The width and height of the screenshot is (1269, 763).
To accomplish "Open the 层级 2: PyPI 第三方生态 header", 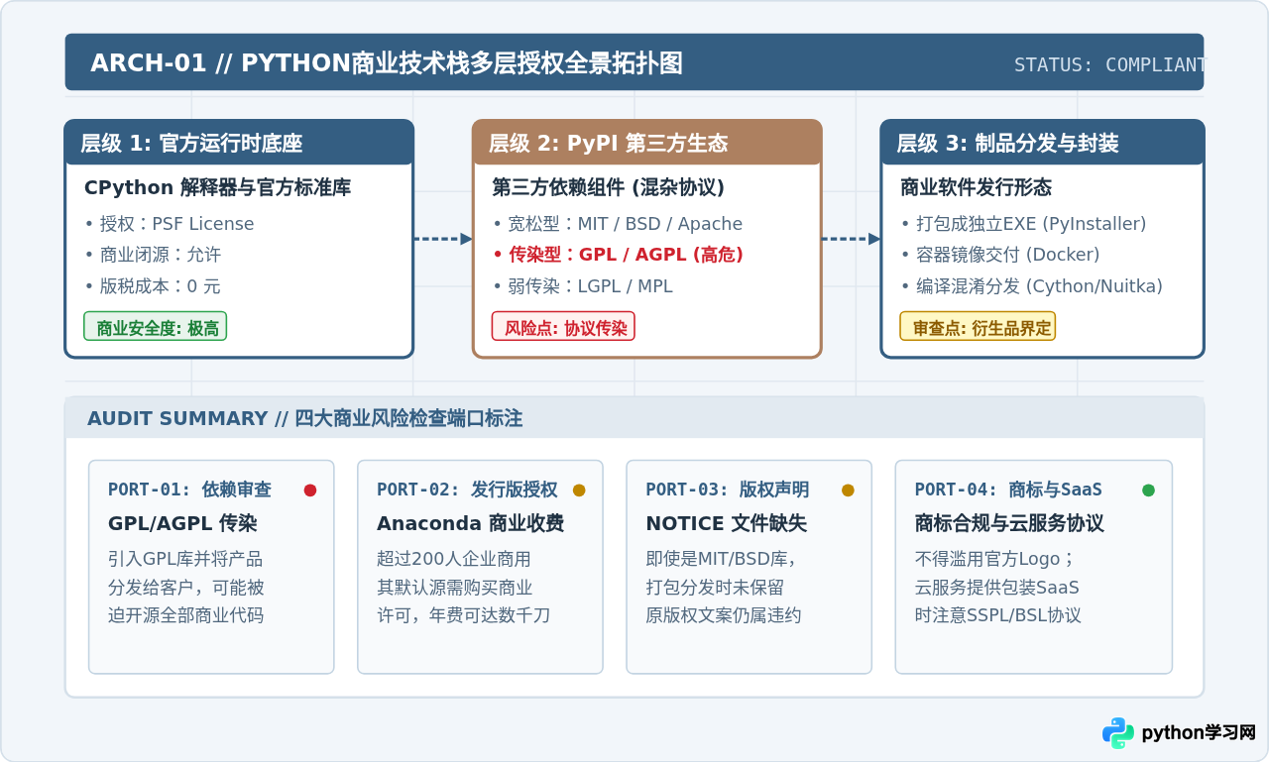I will [x=647, y=143].
